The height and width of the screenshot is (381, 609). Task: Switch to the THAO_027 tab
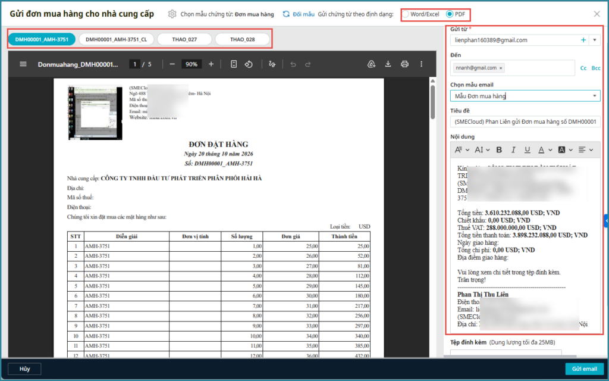(184, 40)
